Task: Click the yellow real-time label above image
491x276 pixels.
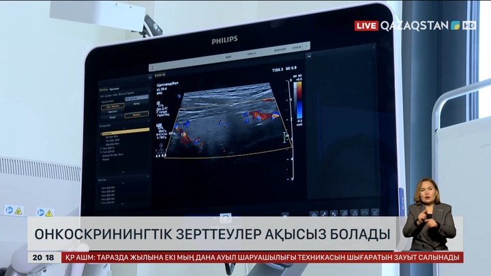Action: point(160,75)
